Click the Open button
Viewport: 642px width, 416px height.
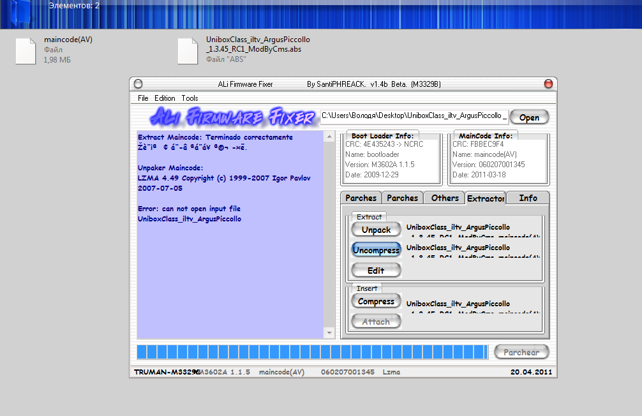[530, 117]
